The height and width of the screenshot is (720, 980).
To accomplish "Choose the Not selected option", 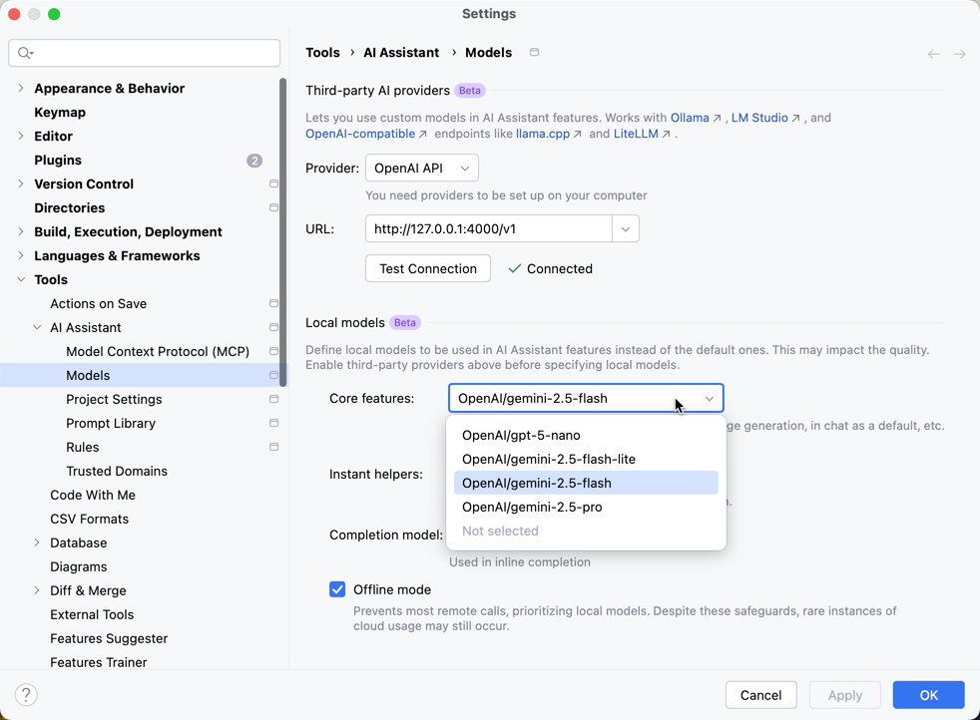I will tap(586, 531).
